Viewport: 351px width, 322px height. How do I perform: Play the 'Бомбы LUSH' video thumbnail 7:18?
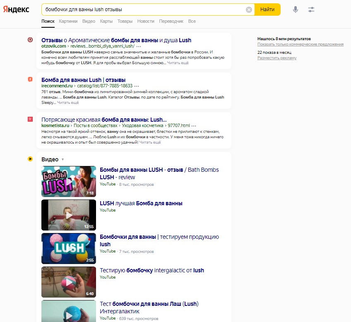69,181
